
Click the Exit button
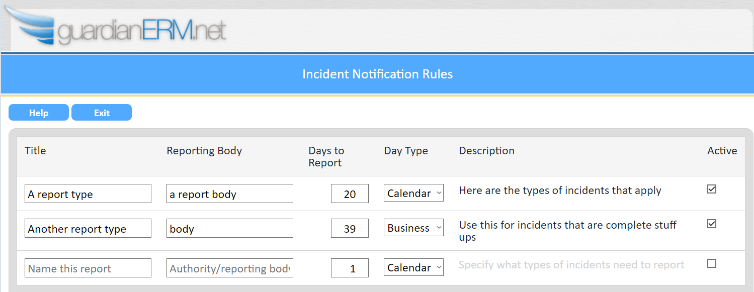tap(102, 113)
